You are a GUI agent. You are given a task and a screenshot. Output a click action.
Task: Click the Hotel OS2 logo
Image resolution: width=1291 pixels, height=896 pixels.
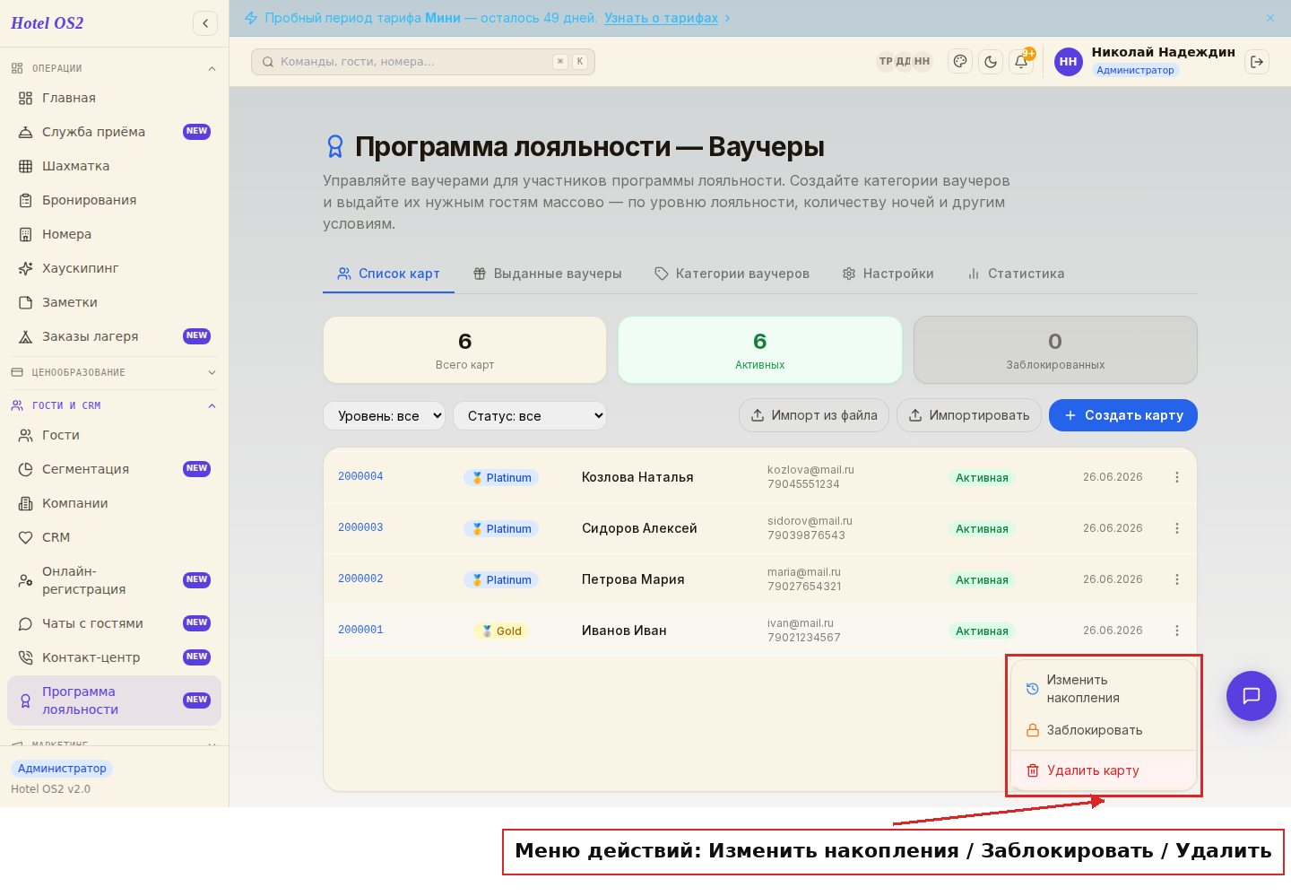(x=48, y=23)
